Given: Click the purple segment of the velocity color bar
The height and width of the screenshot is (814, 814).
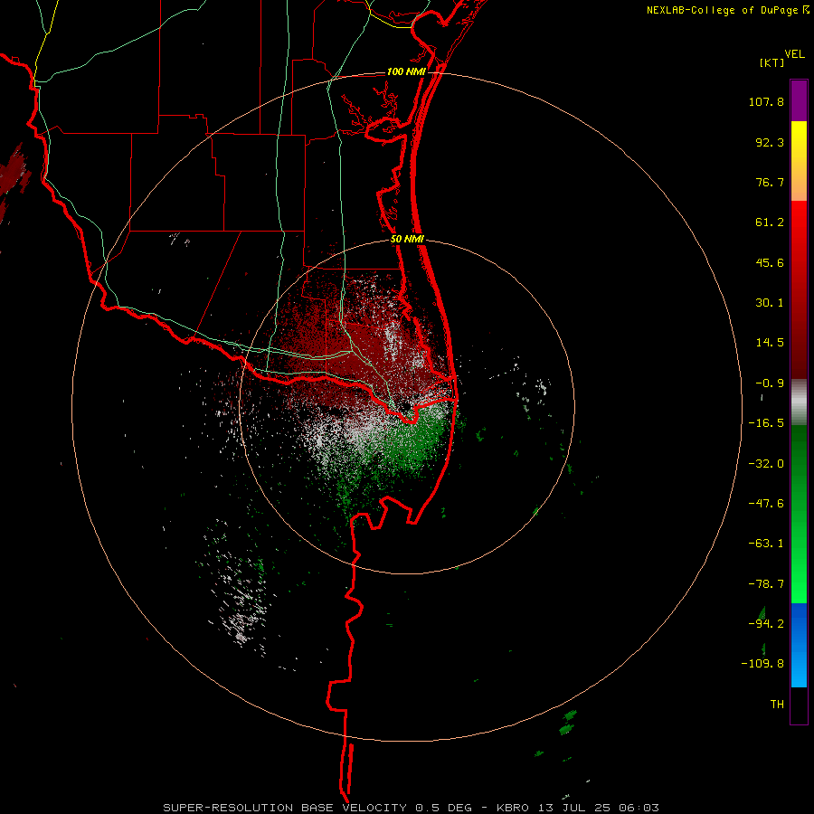Looking at the screenshot, I should click(x=799, y=100).
